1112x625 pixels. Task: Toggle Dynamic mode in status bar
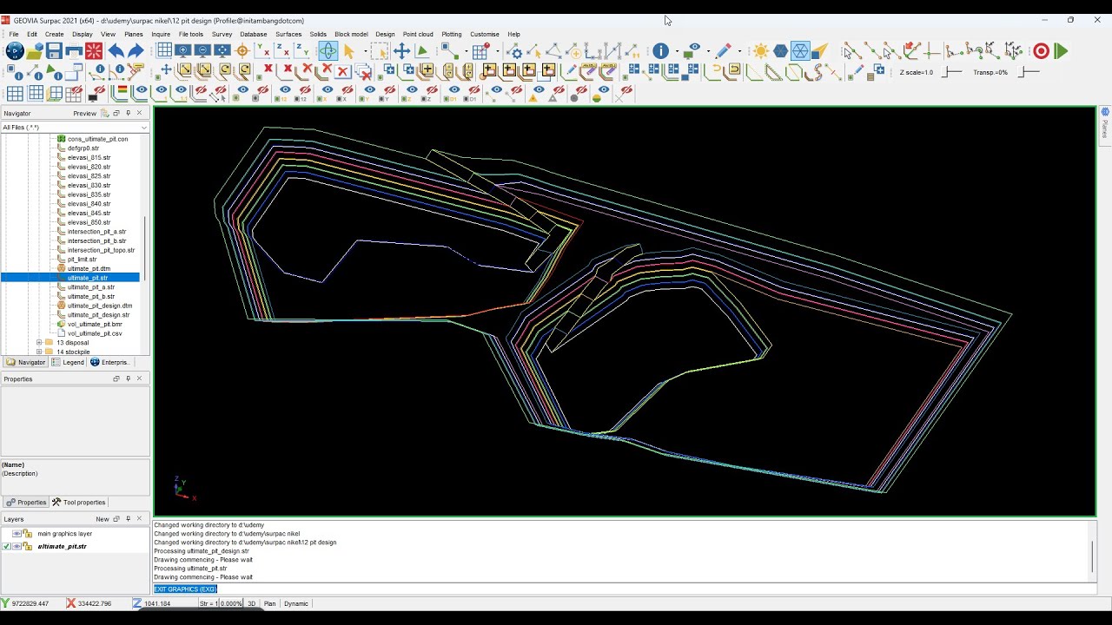point(296,603)
